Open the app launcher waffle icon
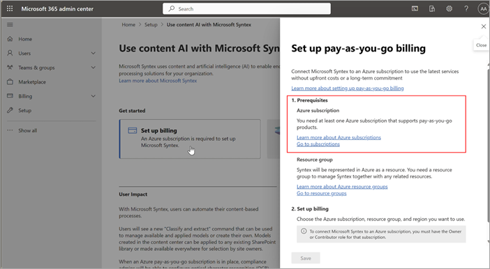 10,8
